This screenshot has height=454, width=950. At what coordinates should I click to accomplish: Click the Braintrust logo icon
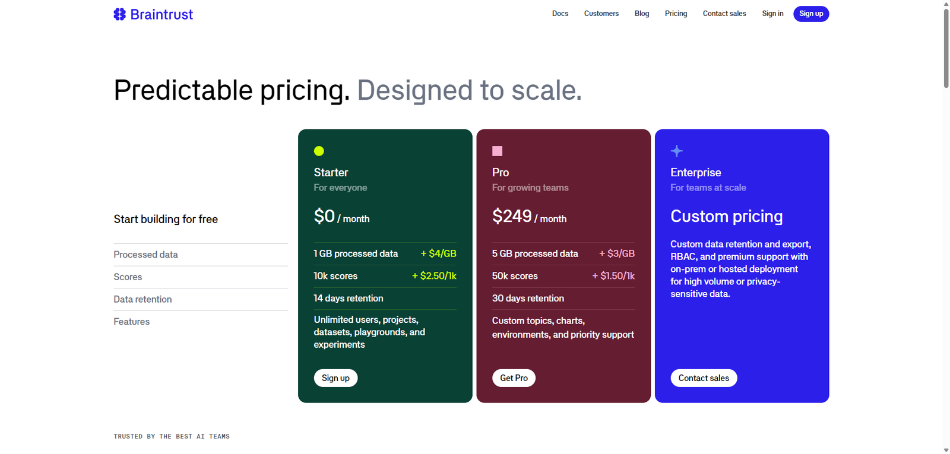coord(119,14)
